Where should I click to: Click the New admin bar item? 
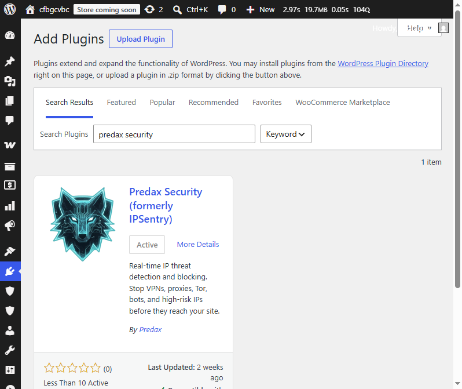pos(267,10)
